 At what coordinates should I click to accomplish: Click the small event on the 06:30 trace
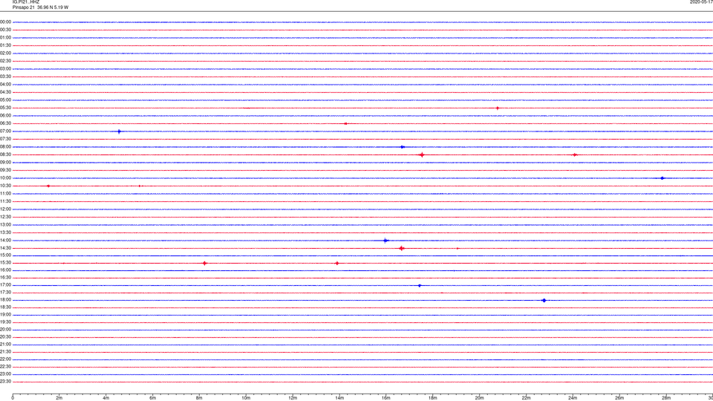(x=345, y=124)
